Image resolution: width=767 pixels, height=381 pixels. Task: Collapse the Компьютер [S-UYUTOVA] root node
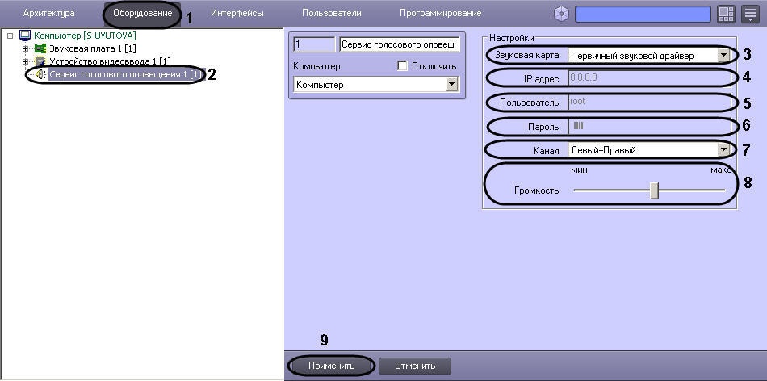click(x=10, y=36)
